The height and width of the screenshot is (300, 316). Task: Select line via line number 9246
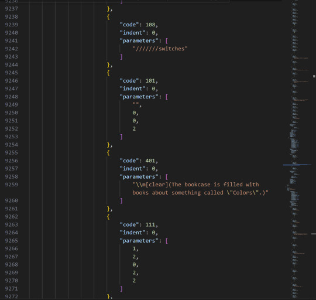click(12, 81)
